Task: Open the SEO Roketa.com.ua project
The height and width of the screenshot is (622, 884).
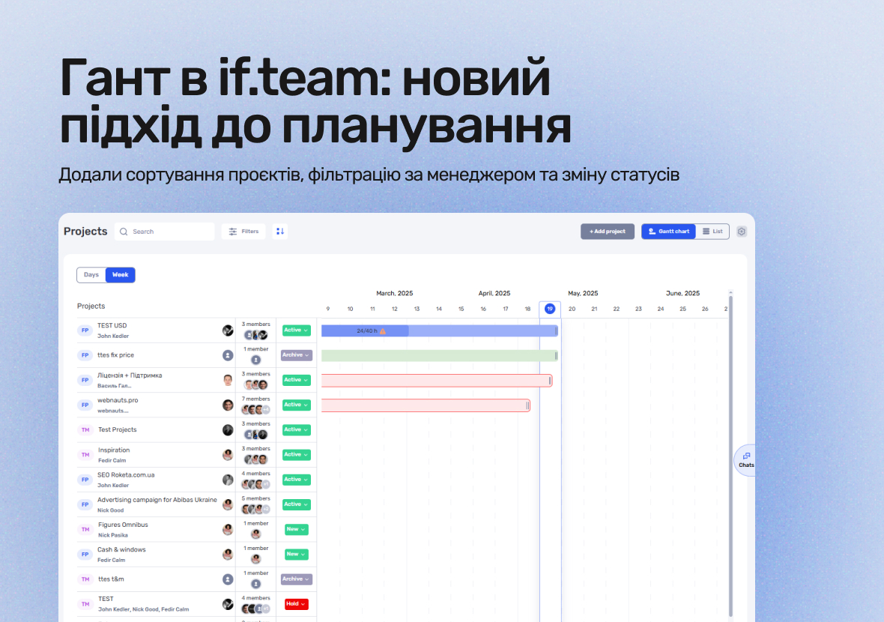Action: pos(126,475)
